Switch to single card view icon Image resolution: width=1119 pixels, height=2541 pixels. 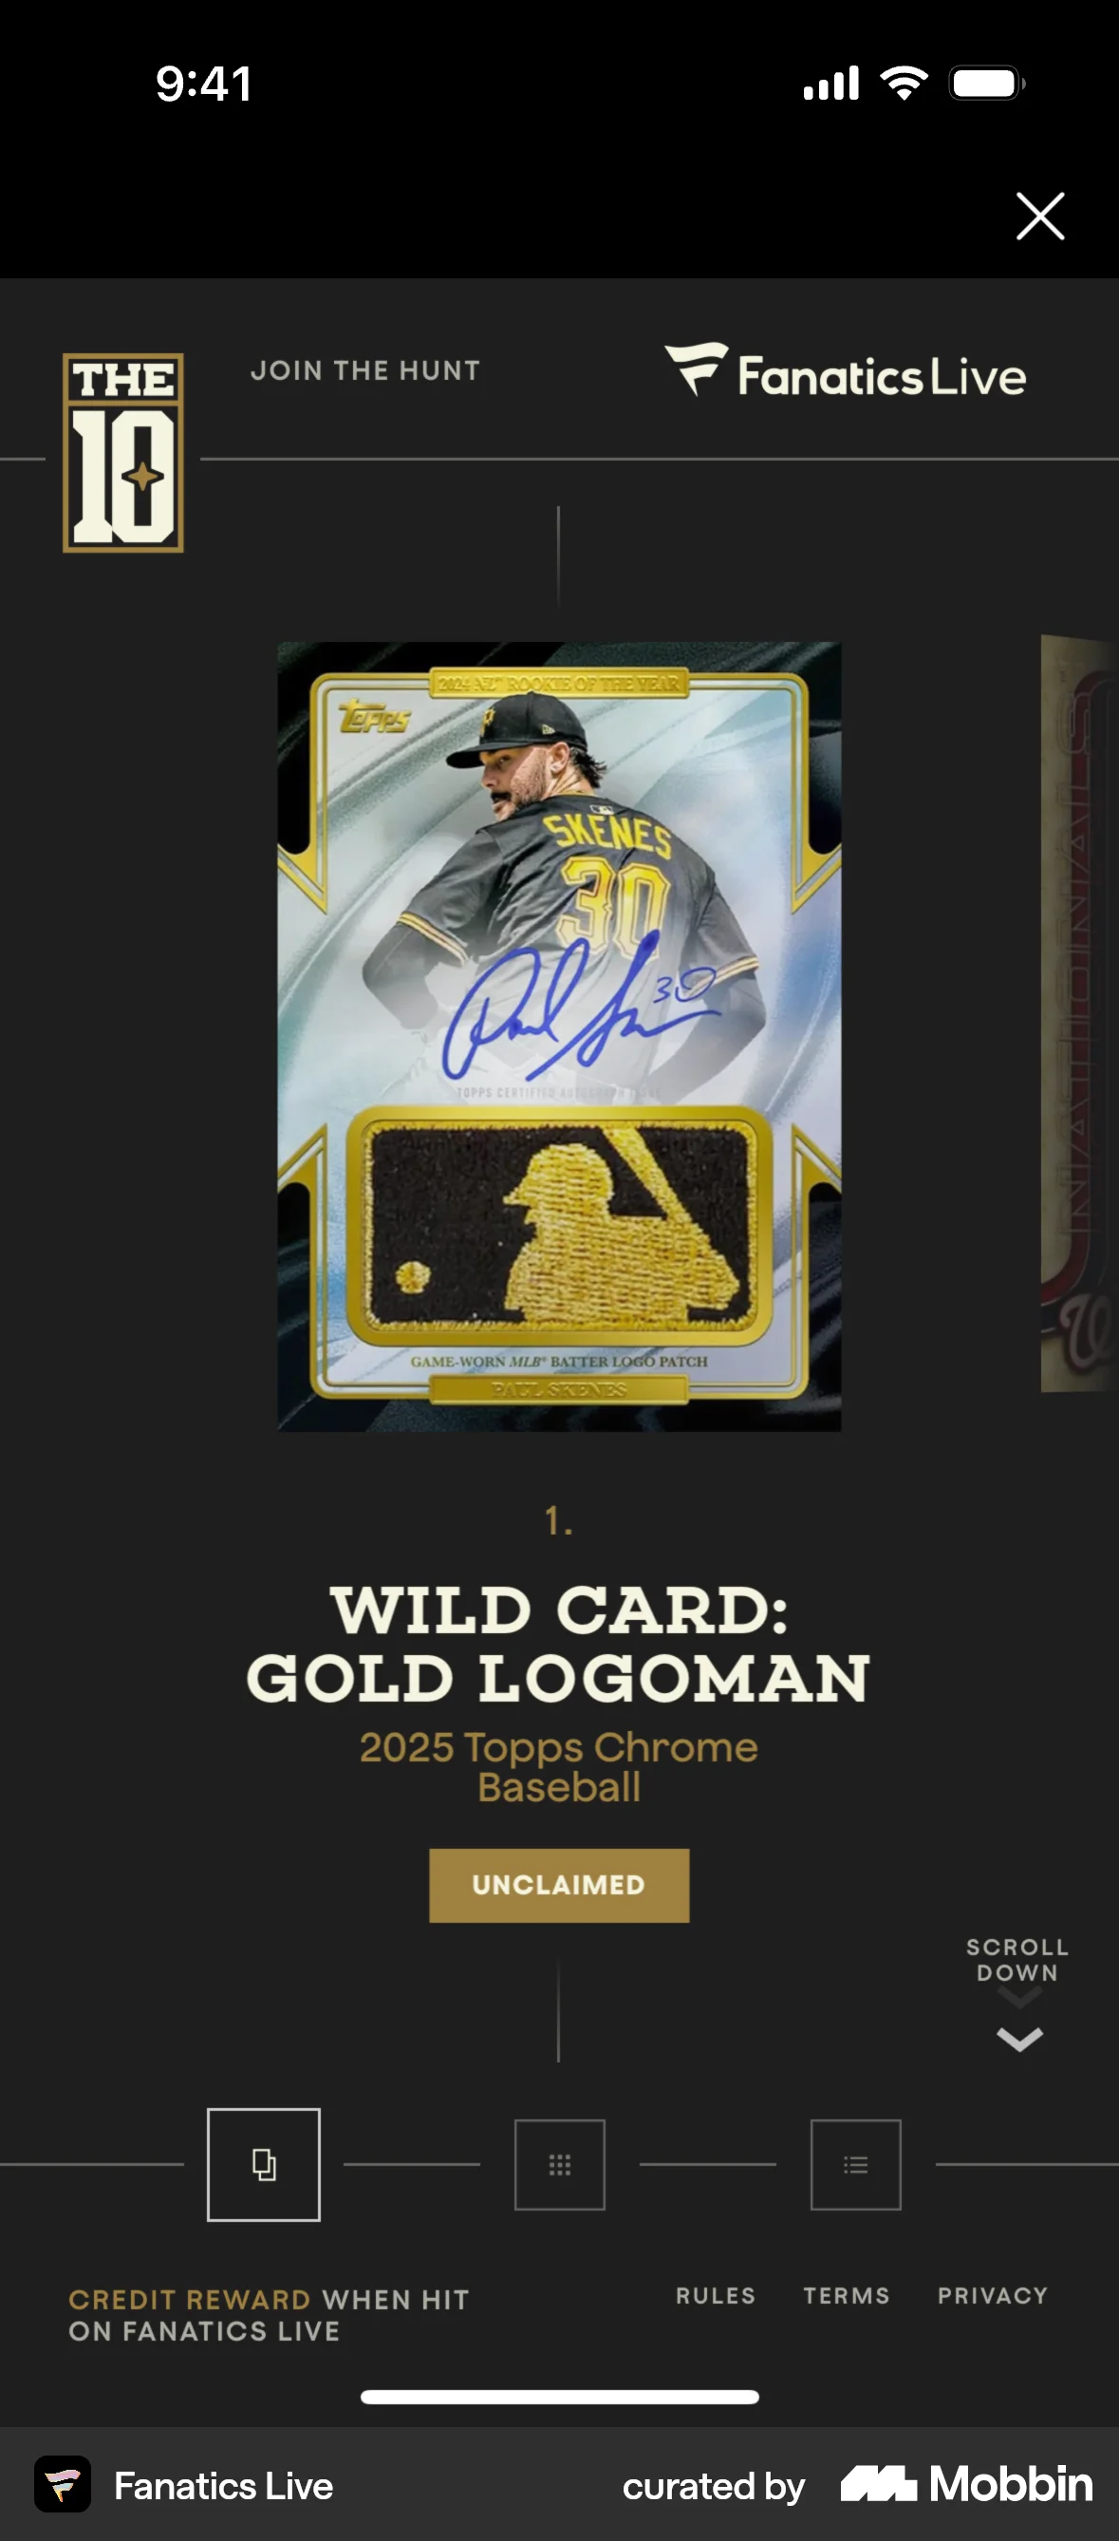pos(263,2164)
